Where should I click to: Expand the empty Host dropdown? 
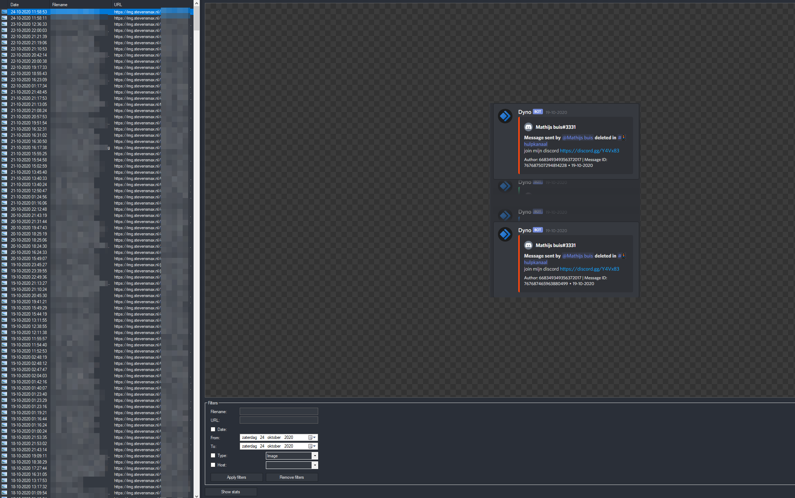pos(315,465)
